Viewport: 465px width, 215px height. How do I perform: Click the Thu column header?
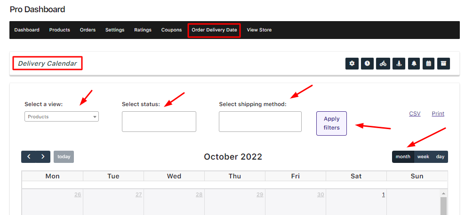tap(235, 176)
